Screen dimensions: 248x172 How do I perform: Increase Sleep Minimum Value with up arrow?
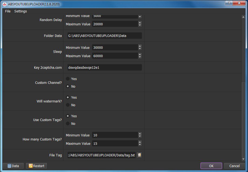pyautogui.click(x=140, y=46)
